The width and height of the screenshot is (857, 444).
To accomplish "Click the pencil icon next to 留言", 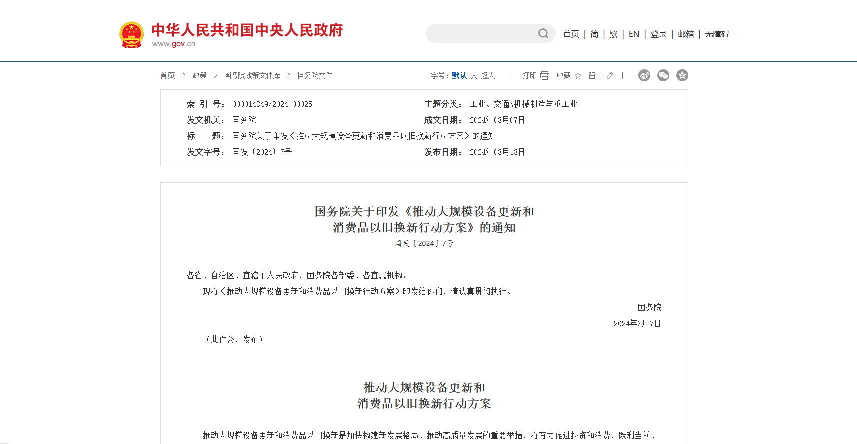I will 610,76.
